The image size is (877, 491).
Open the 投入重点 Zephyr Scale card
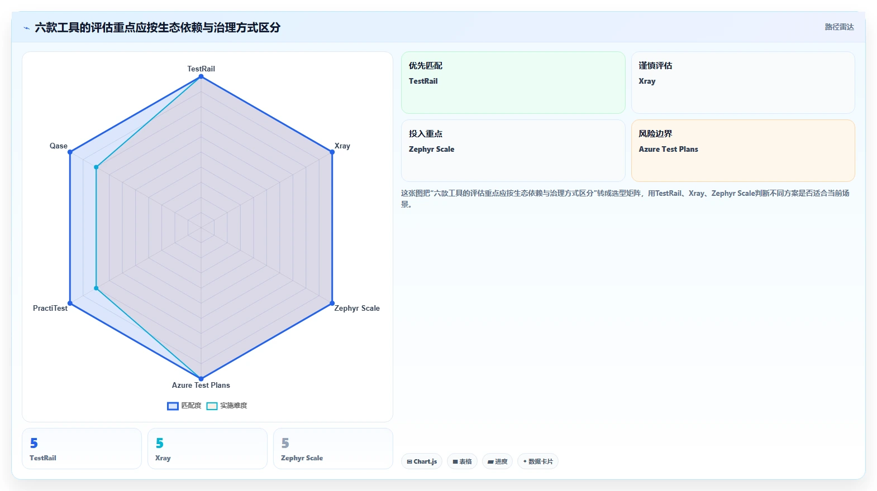[x=513, y=151]
